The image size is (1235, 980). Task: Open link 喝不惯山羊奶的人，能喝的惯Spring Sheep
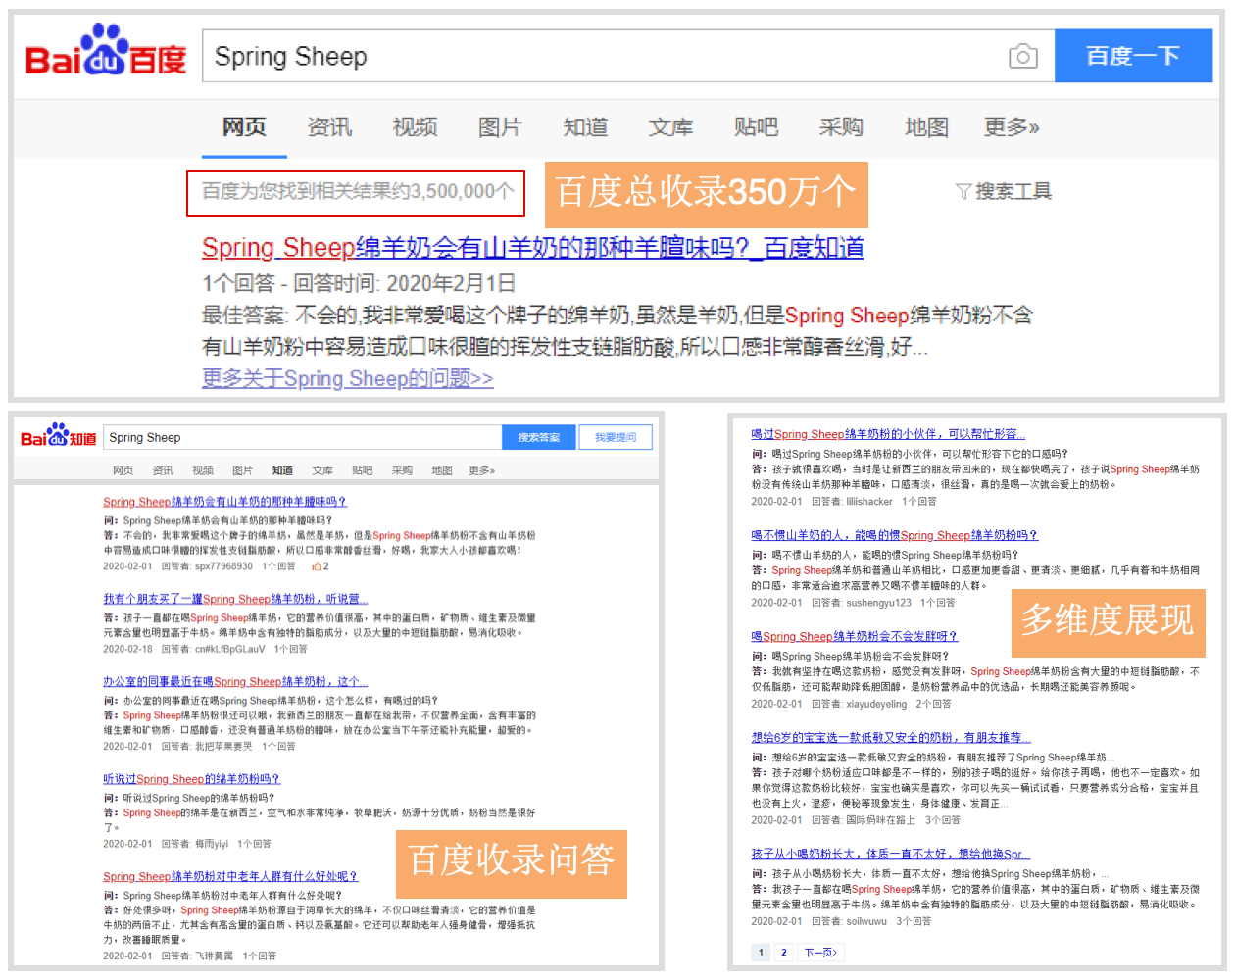894,535
